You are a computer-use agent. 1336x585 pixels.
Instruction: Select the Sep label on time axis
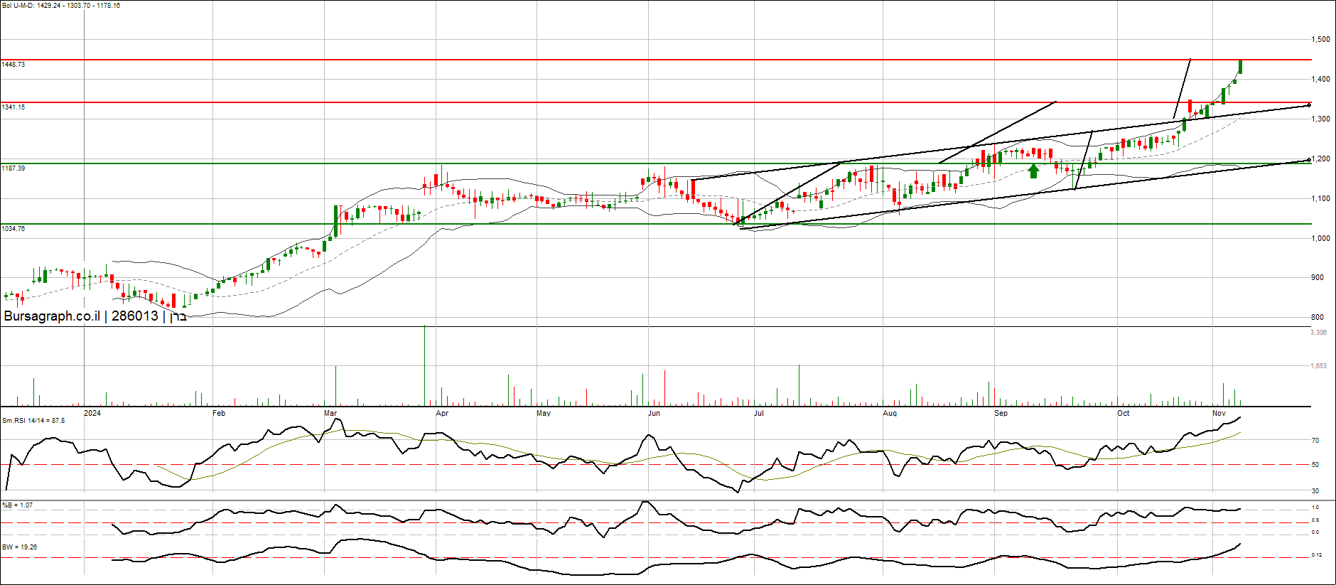coord(1001,413)
